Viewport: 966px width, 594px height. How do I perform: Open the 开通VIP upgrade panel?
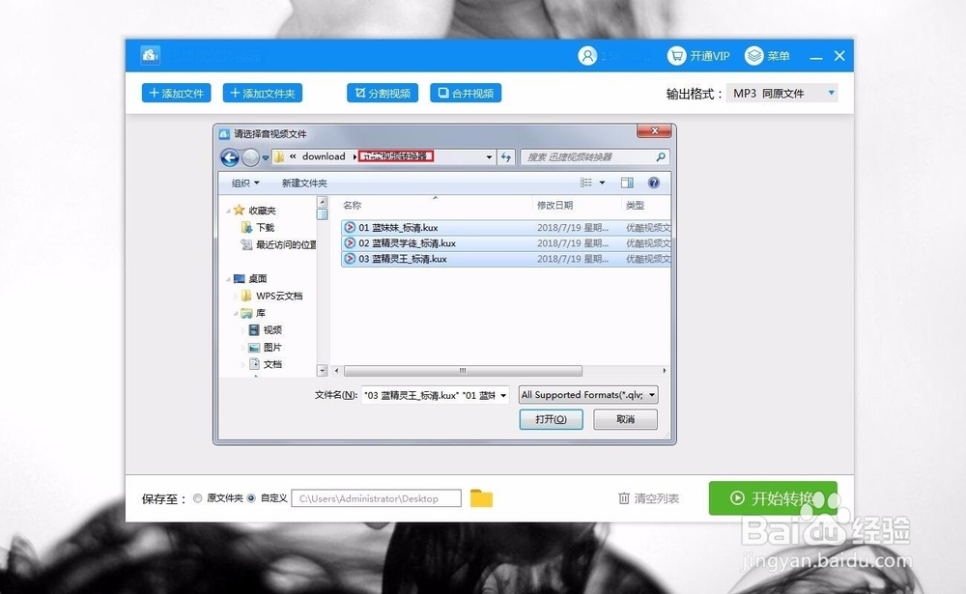699,56
